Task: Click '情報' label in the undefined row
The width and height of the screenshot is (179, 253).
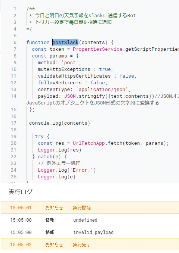Action: click(50, 220)
